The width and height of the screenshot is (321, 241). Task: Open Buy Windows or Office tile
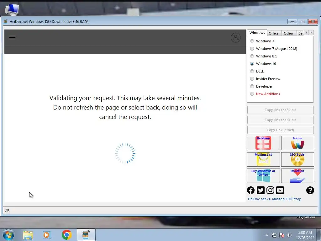[263, 176]
